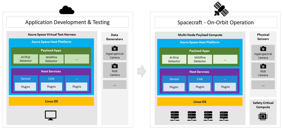Click the Link service label in test harness
The height and width of the screenshot is (130, 283).
click(52, 79)
